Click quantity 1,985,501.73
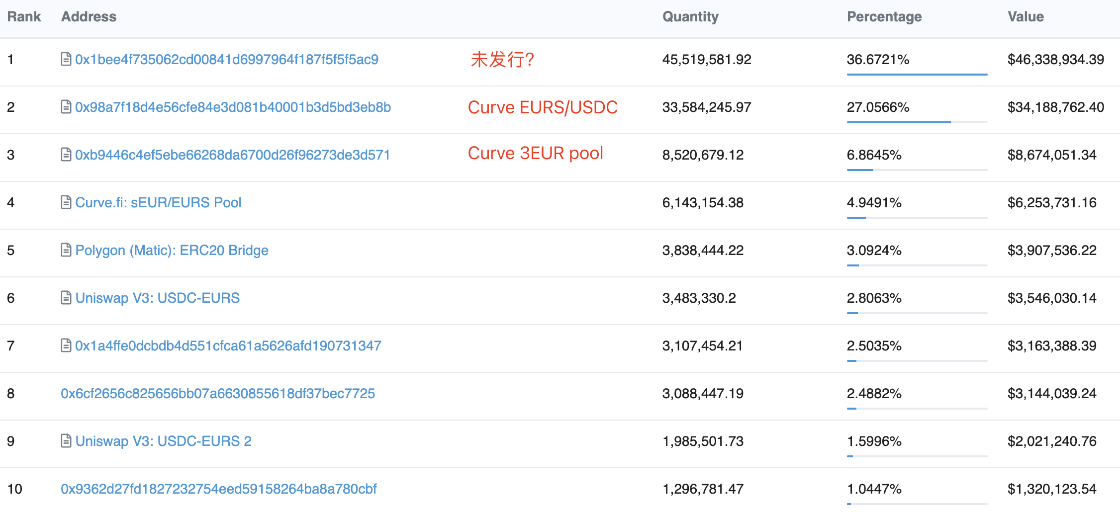Viewport: 1120px width, 515px height. (x=703, y=441)
